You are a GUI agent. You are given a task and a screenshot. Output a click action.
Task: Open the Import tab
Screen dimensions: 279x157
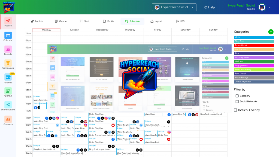pos(156,21)
